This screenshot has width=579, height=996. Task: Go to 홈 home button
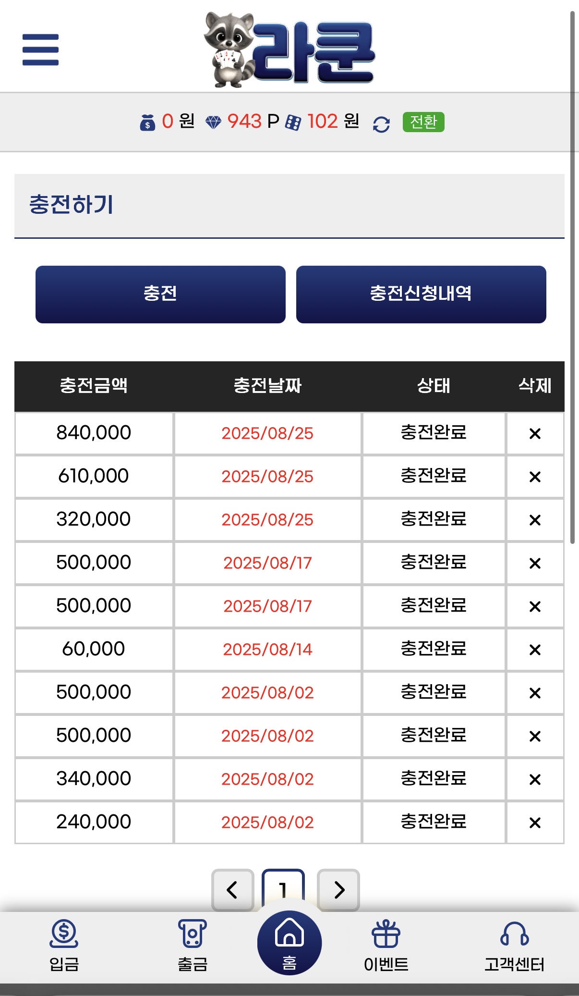[x=289, y=943]
